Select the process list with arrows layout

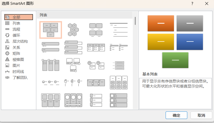tap(96, 83)
